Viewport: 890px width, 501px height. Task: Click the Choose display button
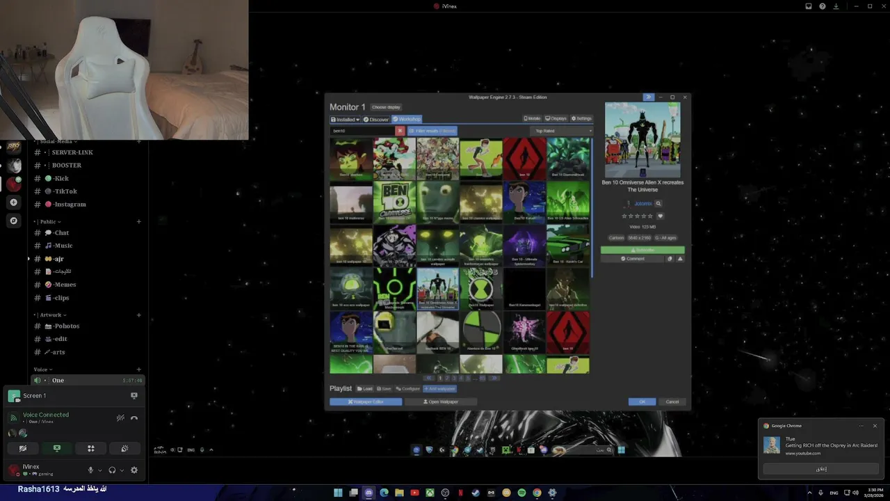pyautogui.click(x=386, y=107)
